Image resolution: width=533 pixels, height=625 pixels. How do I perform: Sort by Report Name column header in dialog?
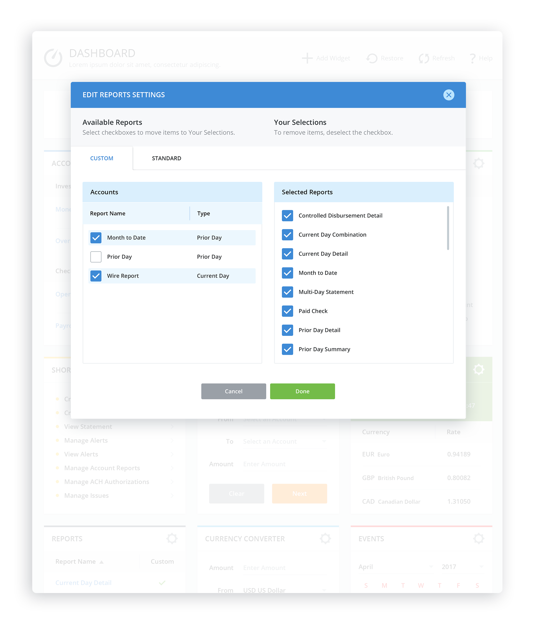coord(107,213)
